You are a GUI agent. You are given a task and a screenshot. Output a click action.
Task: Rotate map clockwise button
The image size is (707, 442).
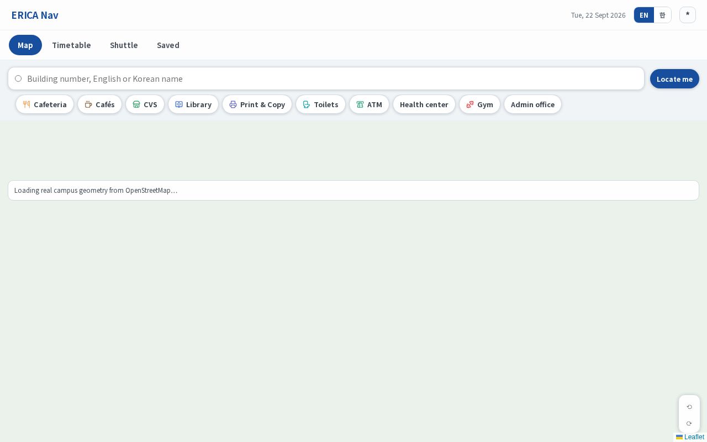[x=689, y=423]
